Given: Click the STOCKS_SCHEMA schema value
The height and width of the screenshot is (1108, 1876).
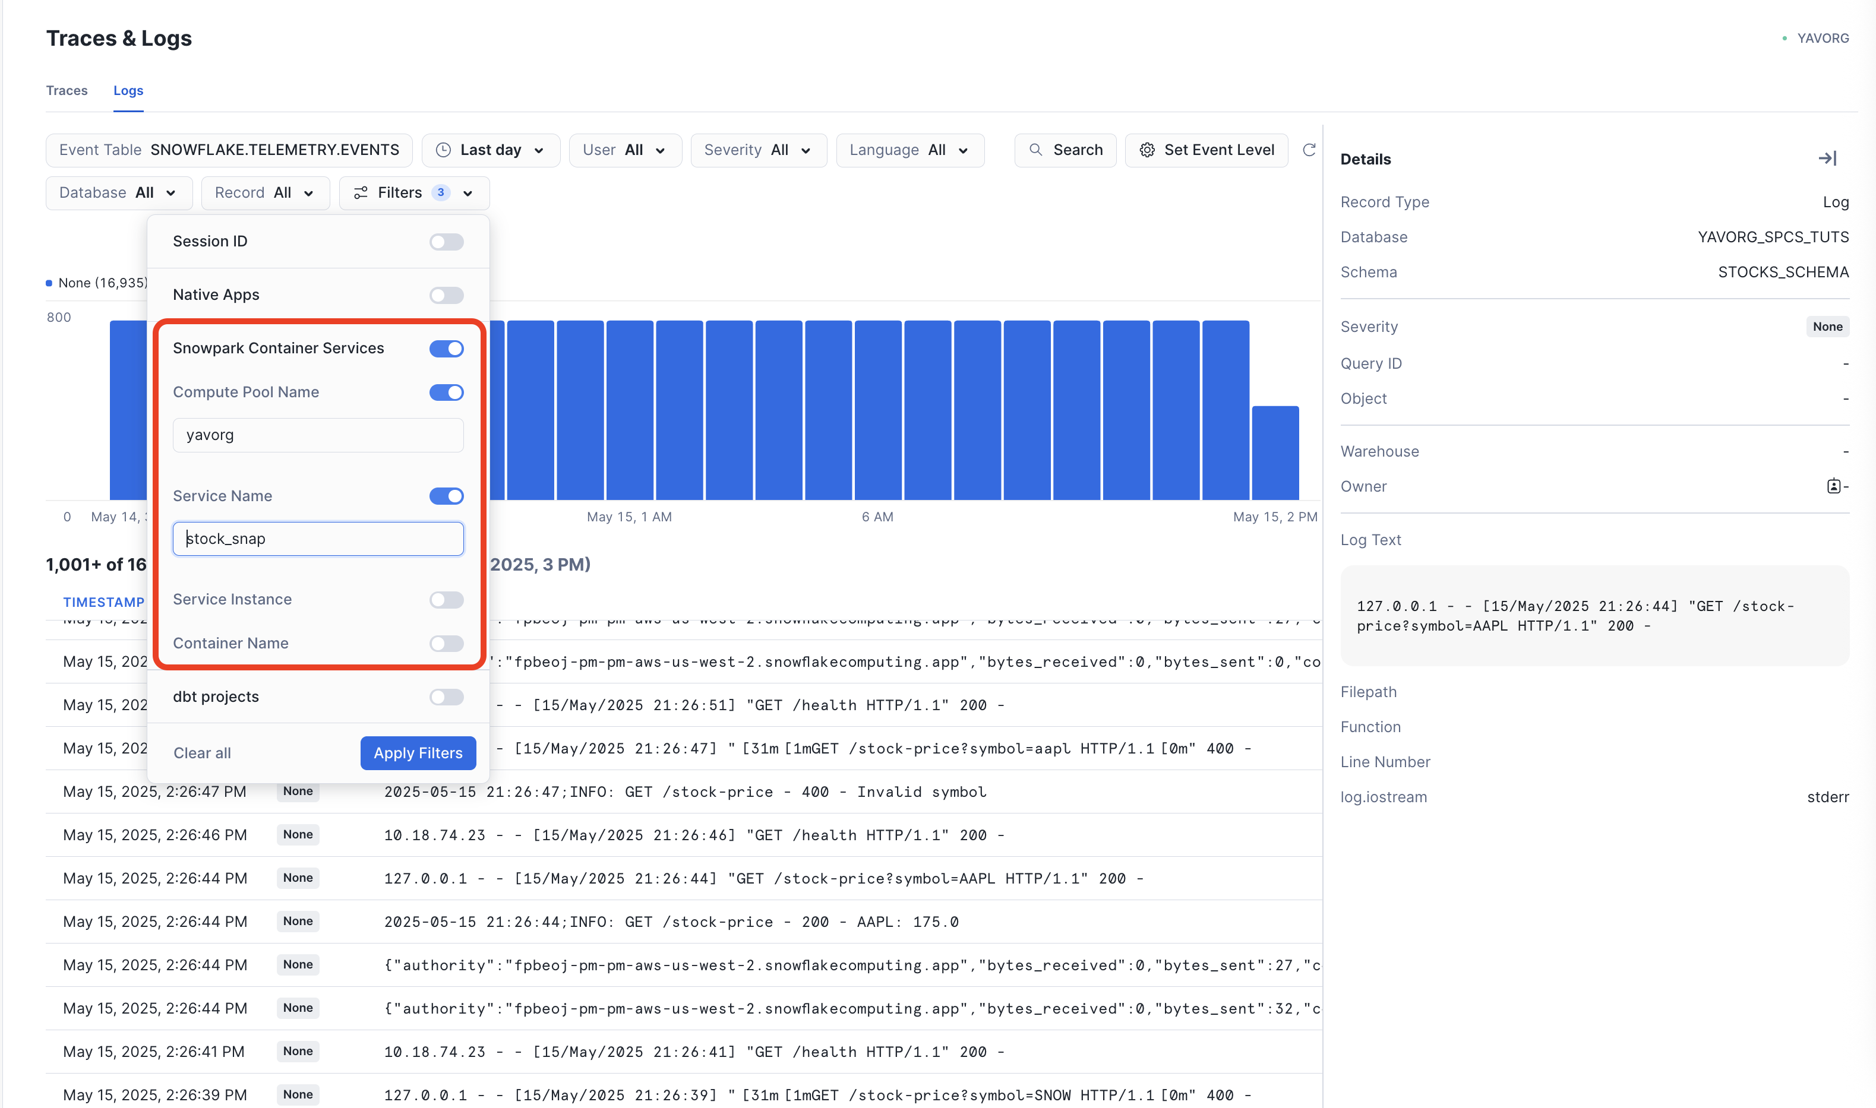Looking at the screenshot, I should tap(1783, 273).
